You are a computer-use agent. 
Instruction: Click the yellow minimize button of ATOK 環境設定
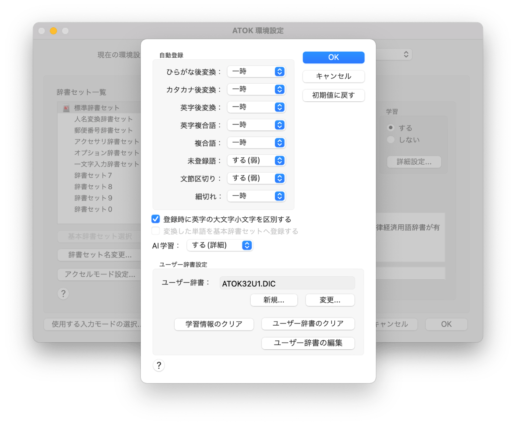coord(53,31)
